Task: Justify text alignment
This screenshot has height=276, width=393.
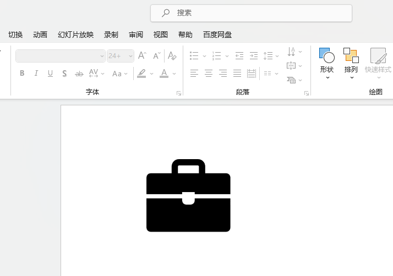Action: click(237, 74)
